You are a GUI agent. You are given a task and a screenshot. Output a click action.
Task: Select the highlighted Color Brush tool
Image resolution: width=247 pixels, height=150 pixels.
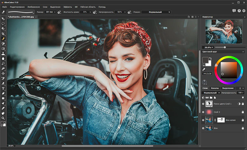pos(3,39)
